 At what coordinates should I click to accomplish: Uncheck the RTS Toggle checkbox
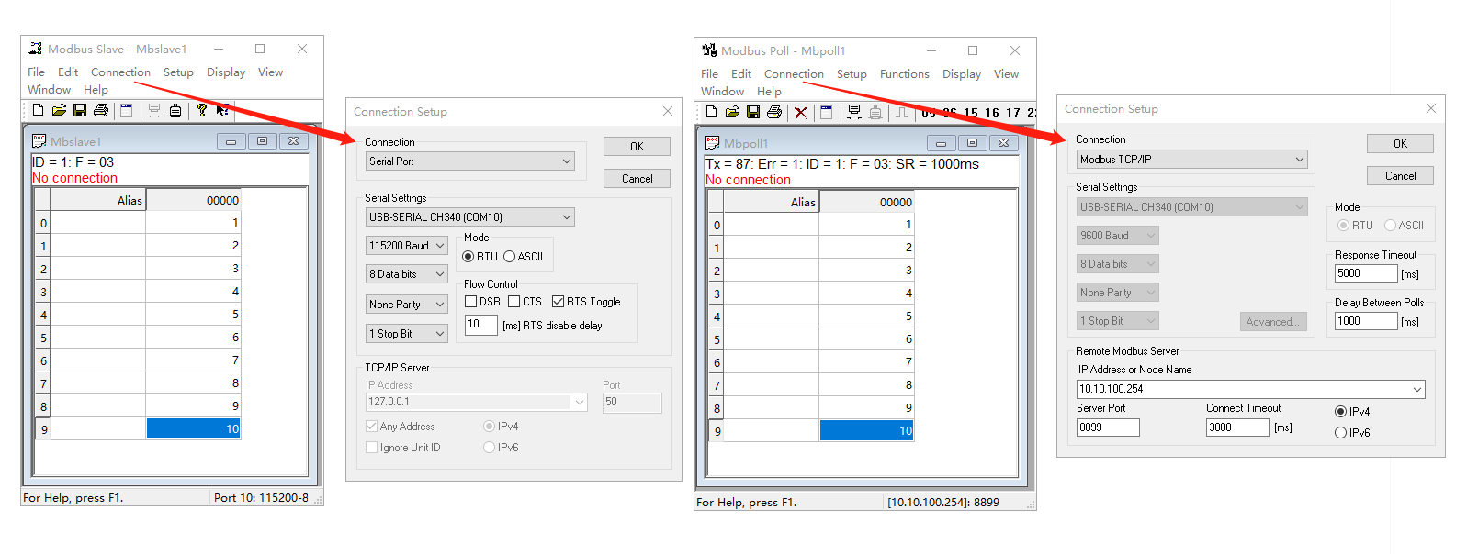tap(558, 302)
